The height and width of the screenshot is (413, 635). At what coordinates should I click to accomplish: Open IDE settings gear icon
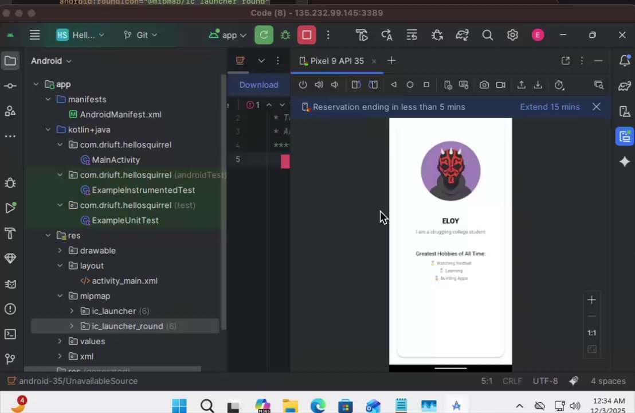513,35
